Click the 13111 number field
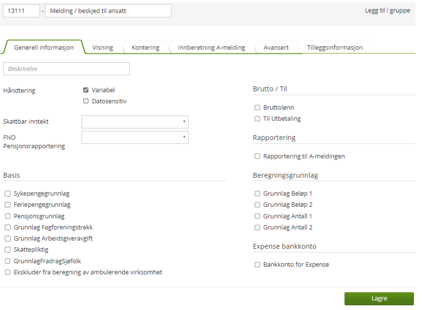This screenshot has height=310, width=422. tap(22, 11)
